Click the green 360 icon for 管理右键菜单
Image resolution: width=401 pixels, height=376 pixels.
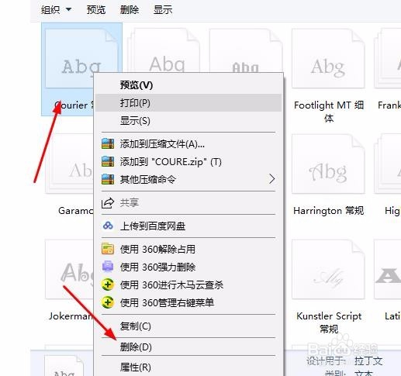(108, 302)
